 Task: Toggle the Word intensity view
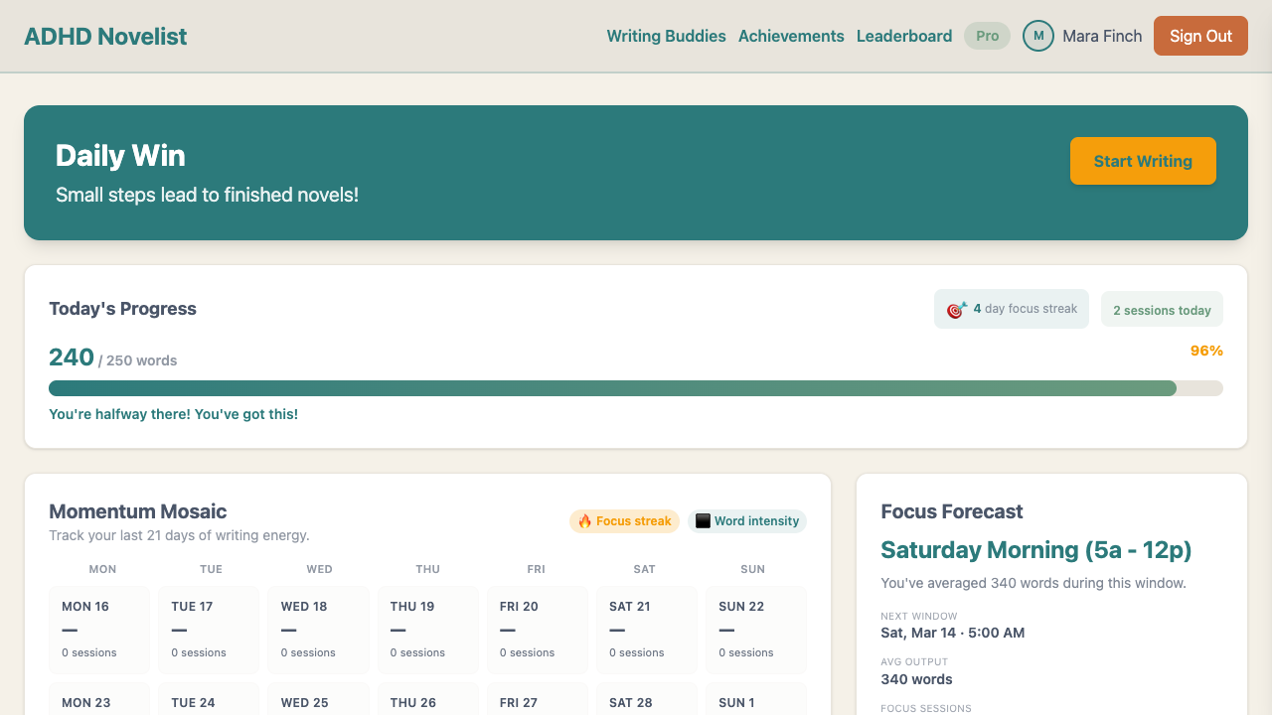point(746,520)
